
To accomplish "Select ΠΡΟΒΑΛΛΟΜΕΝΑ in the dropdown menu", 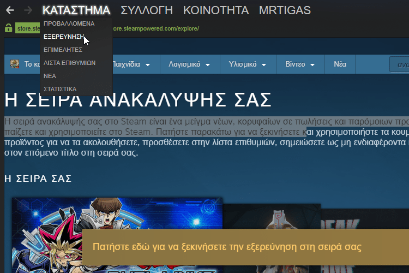I will [x=69, y=23].
